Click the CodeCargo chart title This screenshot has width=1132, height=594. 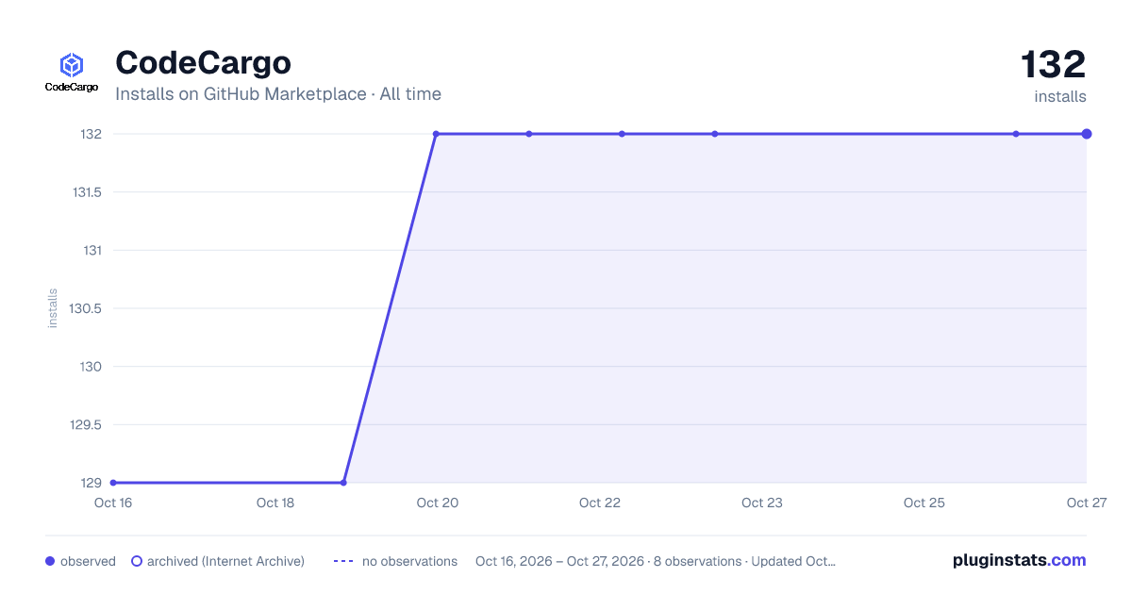point(203,63)
